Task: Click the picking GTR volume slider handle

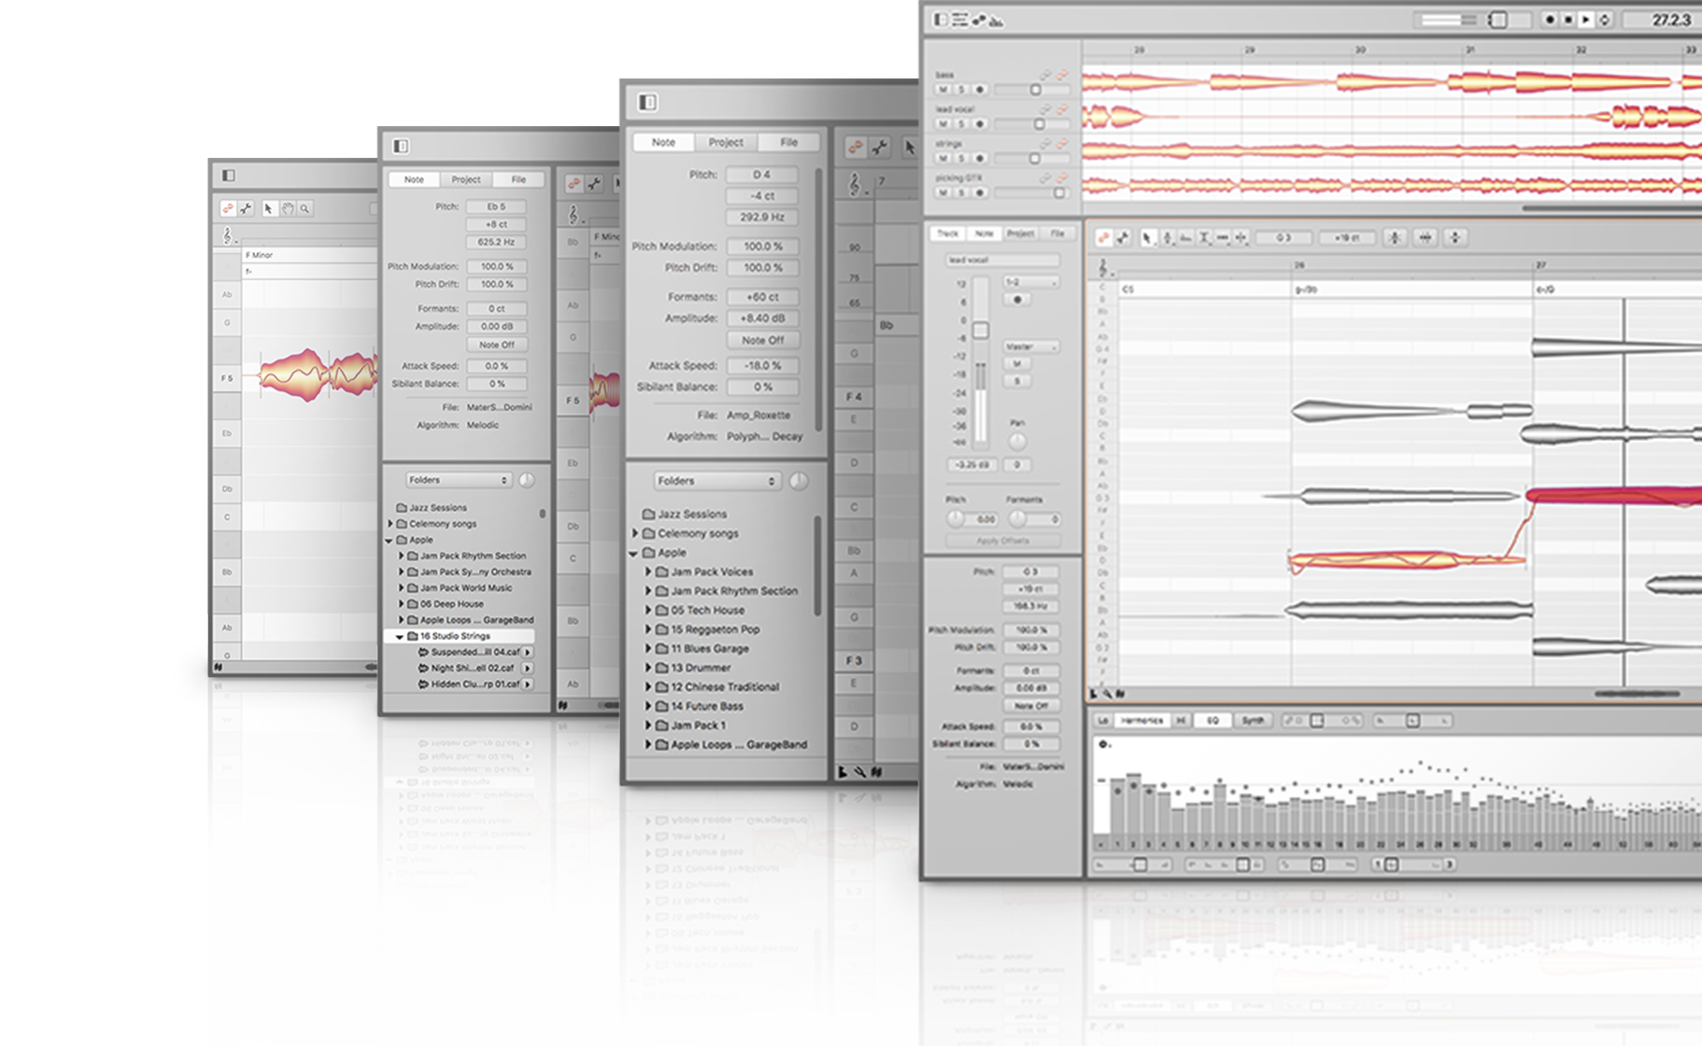Action: 1058,192
